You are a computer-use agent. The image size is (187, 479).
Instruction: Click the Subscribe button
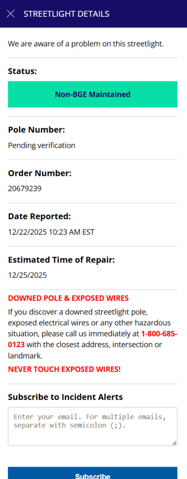coord(92,474)
